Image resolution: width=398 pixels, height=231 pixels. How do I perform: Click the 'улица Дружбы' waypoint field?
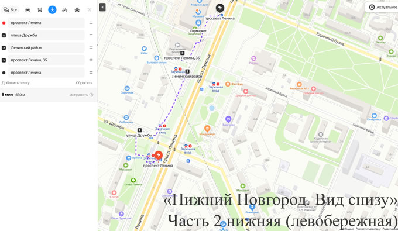tap(46, 35)
